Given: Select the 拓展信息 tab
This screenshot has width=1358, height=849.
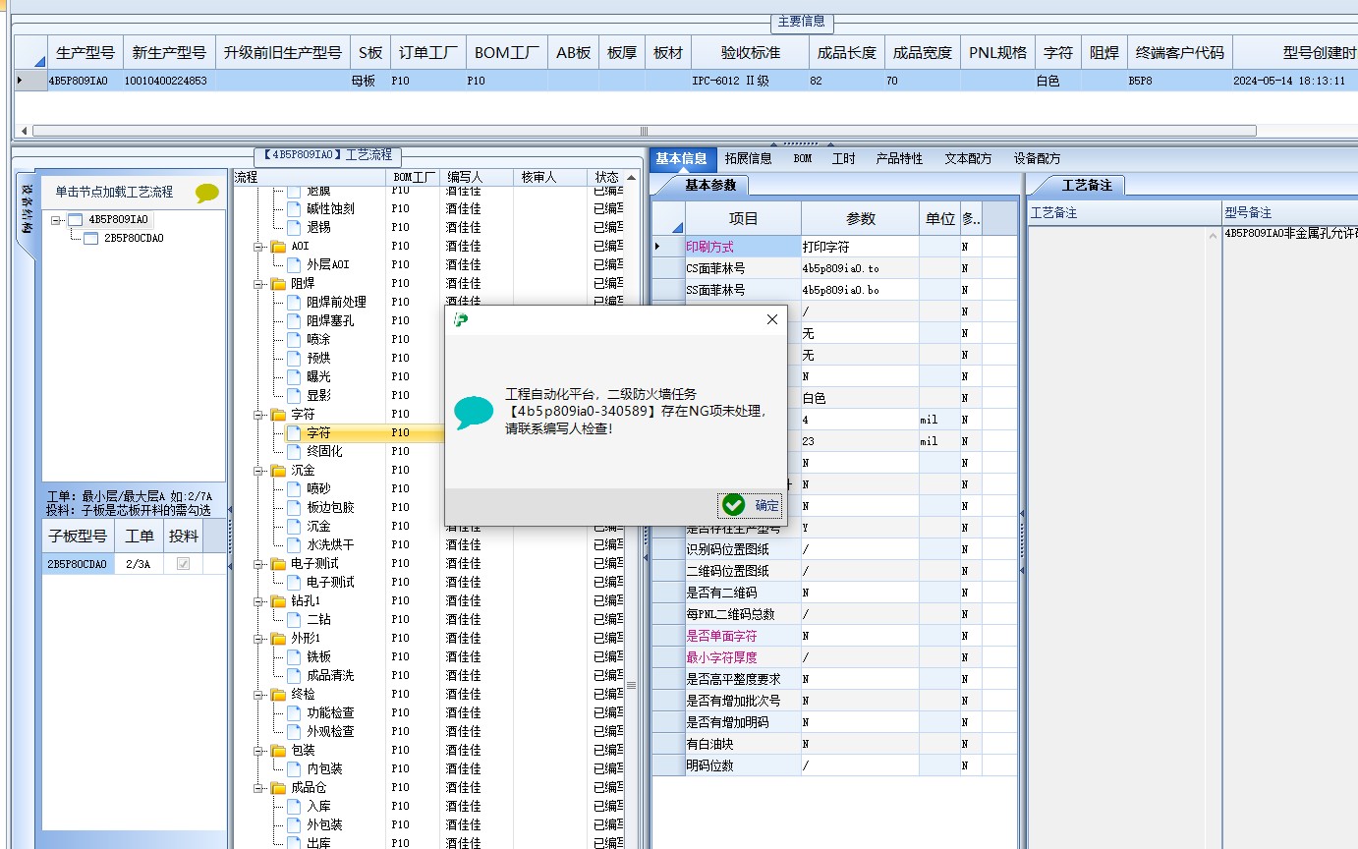Looking at the screenshot, I should [748, 158].
